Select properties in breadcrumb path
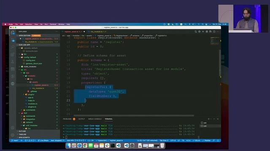The image size is (270, 151). pos(148,36)
